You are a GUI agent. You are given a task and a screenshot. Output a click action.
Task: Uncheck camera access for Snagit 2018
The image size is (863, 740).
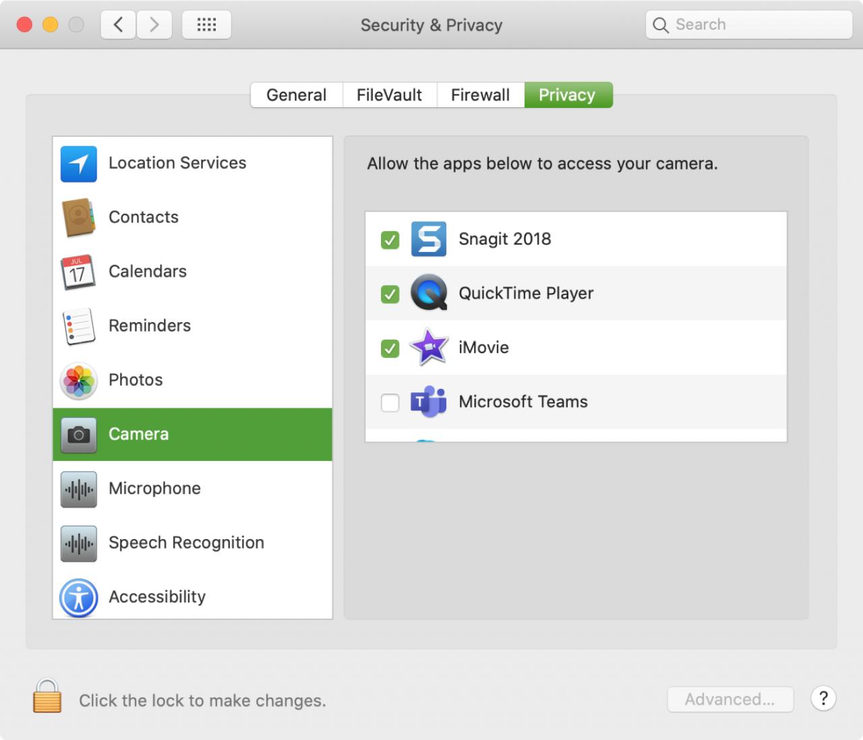click(390, 240)
